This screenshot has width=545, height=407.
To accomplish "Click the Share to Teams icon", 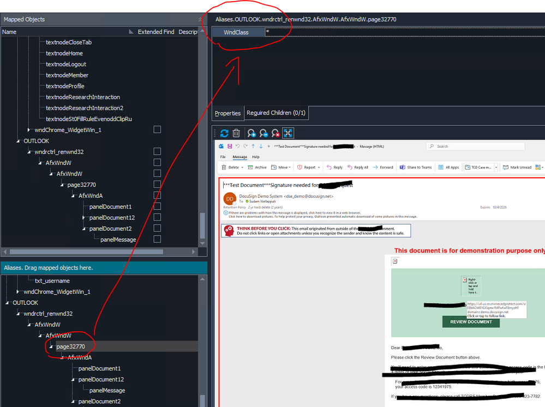I will click(x=403, y=167).
